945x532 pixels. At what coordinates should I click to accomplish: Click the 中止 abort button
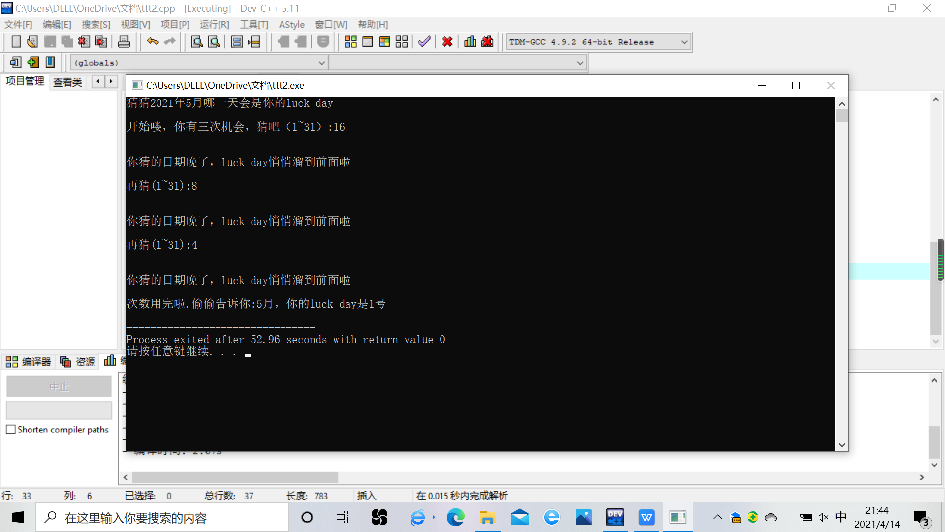[x=59, y=386]
